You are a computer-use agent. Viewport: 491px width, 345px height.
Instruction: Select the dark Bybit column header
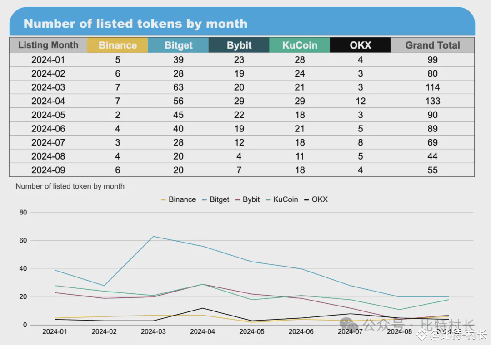(239, 45)
